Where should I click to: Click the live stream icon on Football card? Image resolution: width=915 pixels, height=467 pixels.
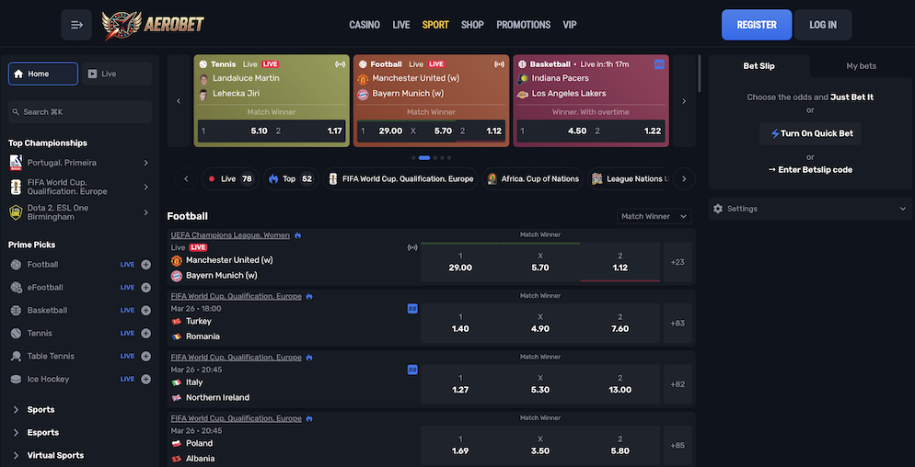pyautogui.click(x=500, y=64)
